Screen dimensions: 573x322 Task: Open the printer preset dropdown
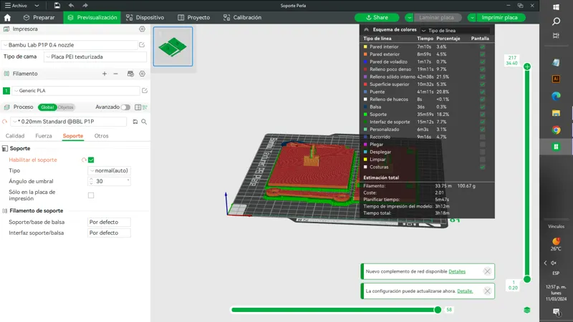[69, 45]
